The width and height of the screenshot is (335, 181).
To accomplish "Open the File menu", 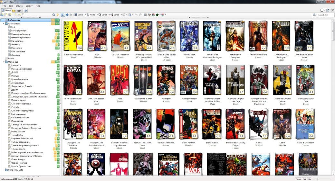I will tap(4, 6).
